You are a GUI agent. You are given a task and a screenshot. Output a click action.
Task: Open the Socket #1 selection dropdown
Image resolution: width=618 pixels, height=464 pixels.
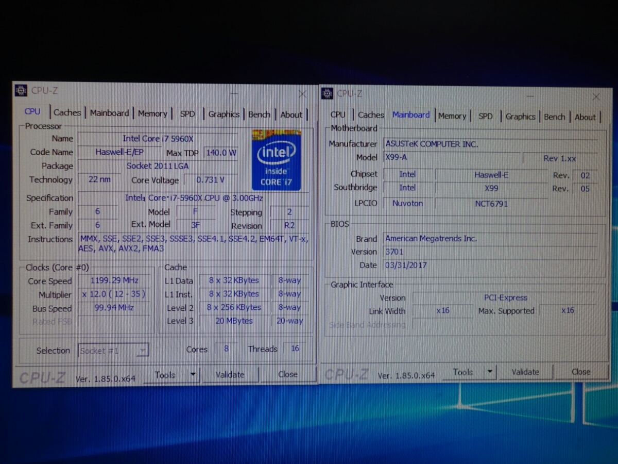point(113,351)
